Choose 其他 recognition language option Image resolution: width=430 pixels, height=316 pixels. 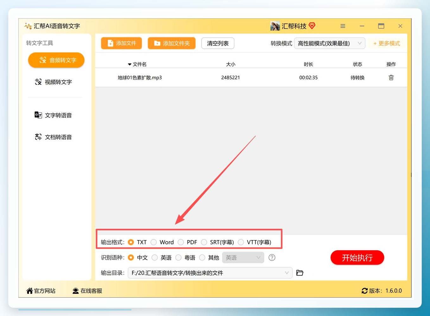click(x=202, y=258)
